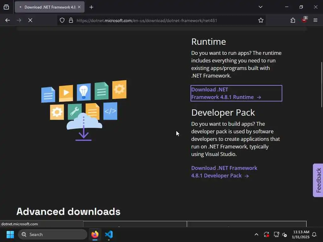Open a new tab with plus button

[x=91, y=7]
